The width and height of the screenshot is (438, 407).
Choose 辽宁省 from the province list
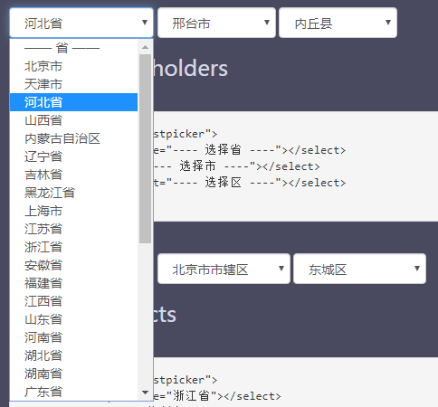(73, 156)
